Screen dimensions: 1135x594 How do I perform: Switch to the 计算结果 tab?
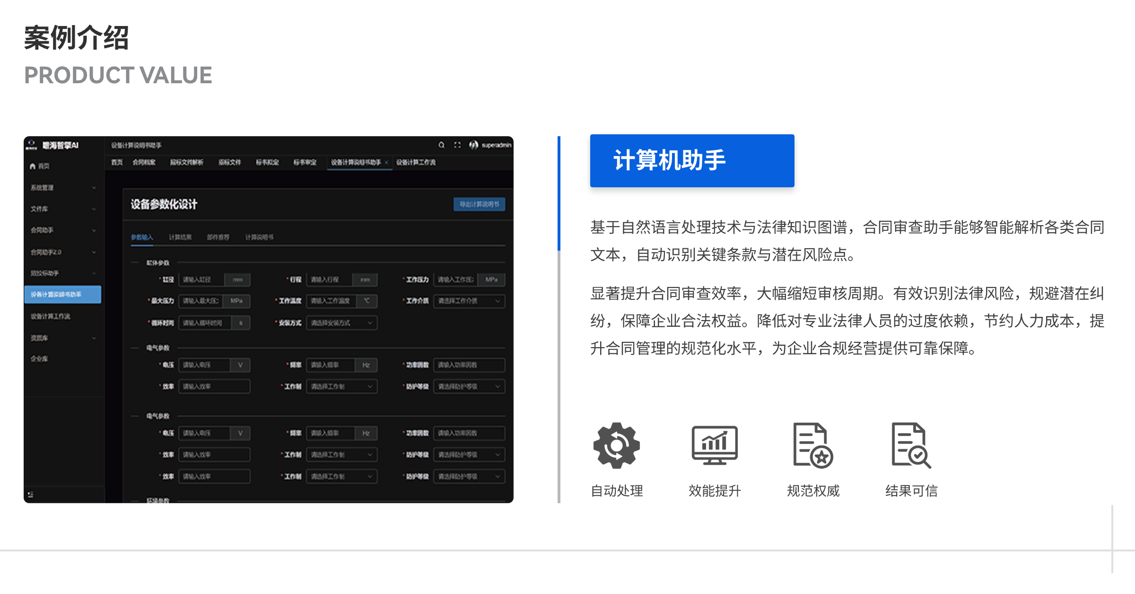(180, 237)
